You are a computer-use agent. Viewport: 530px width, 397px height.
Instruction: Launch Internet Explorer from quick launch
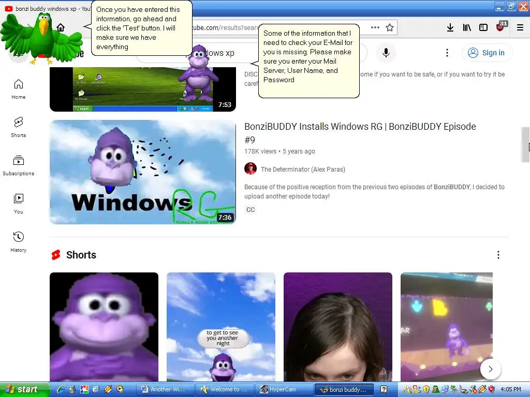point(61,389)
